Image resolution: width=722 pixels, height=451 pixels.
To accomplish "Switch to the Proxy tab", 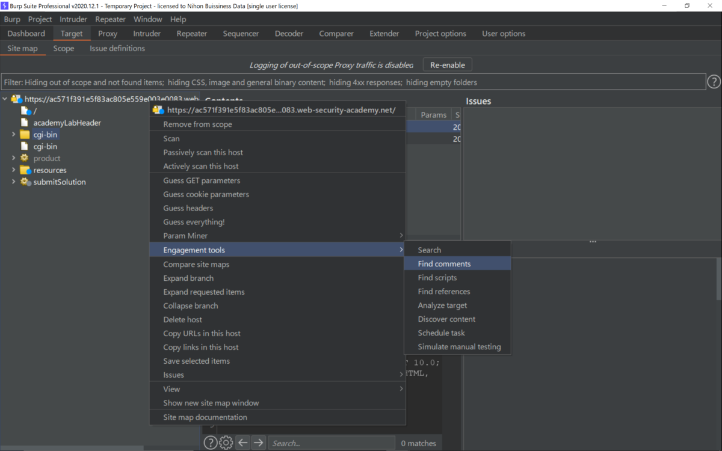I will [108, 34].
